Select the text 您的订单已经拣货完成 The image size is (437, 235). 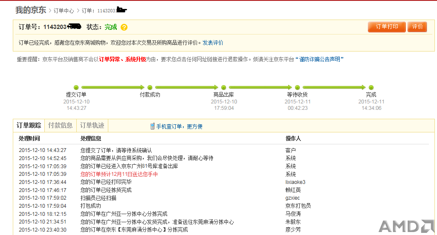point(106,190)
